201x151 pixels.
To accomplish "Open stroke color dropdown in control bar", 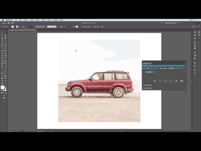I will (19, 27).
